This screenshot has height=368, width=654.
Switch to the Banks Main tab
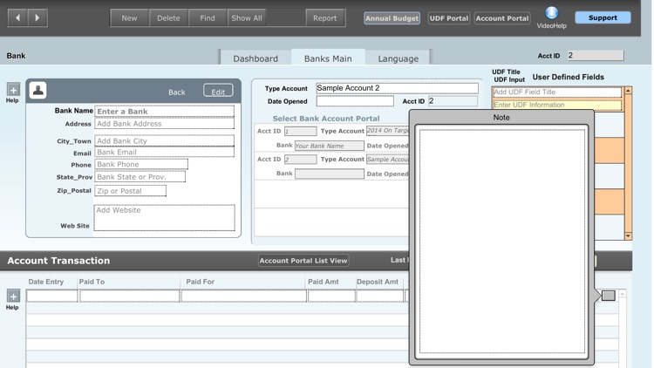click(328, 58)
